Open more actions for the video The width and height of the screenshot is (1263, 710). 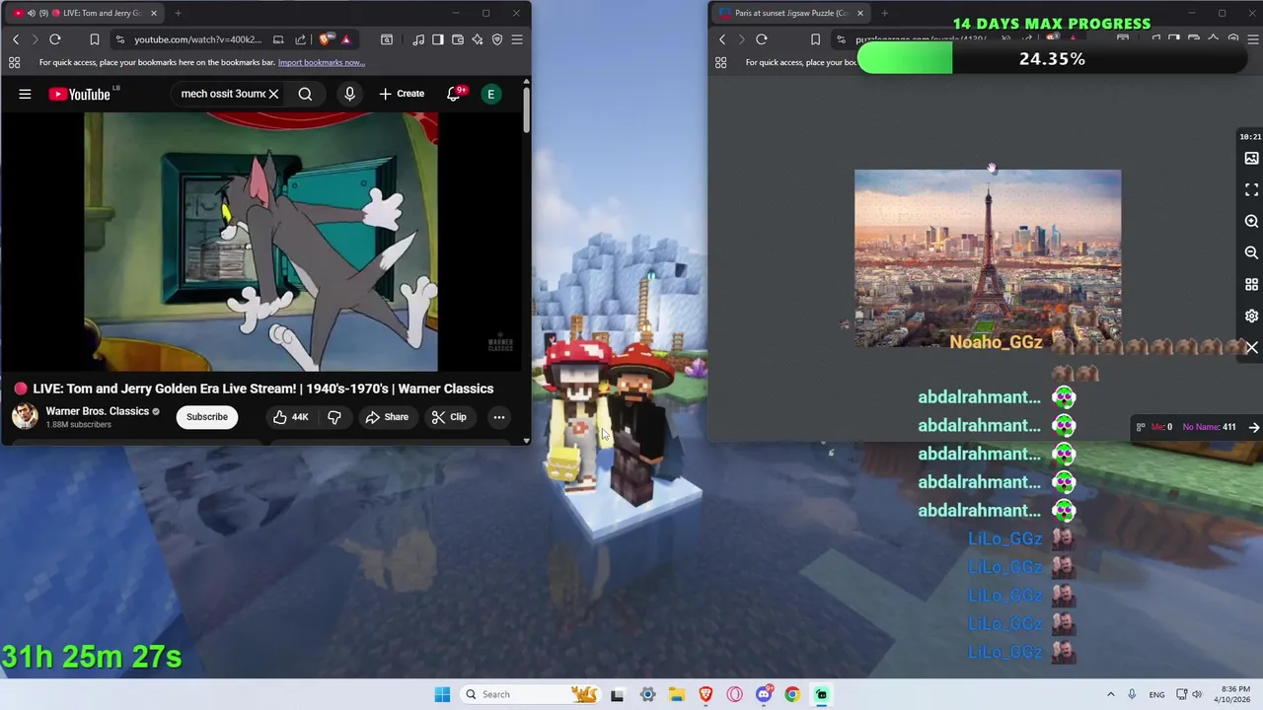[x=499, y=417]
